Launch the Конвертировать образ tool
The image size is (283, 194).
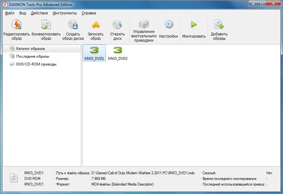[46, 30]
